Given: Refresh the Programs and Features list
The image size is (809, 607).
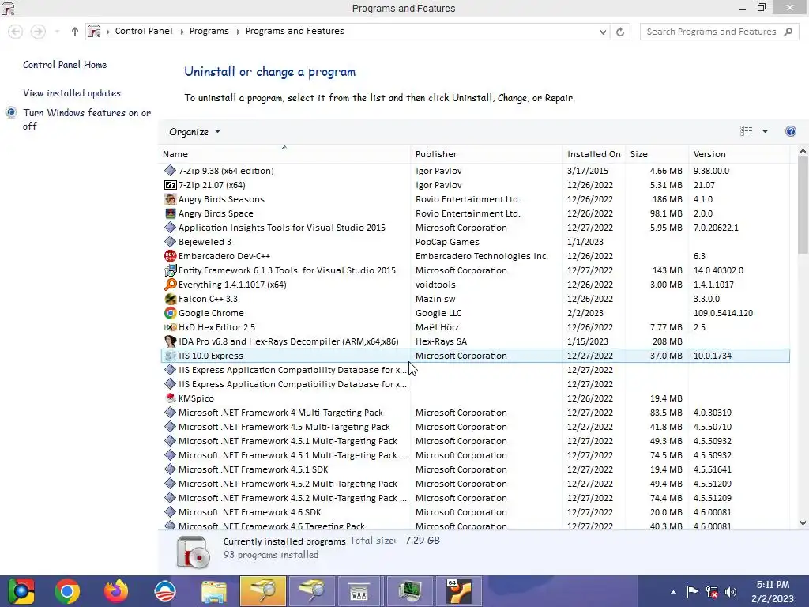Looking at the screenshot, I should coord(620,32).
